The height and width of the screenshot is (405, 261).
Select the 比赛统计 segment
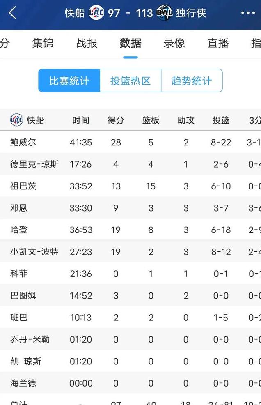(69, 81)
